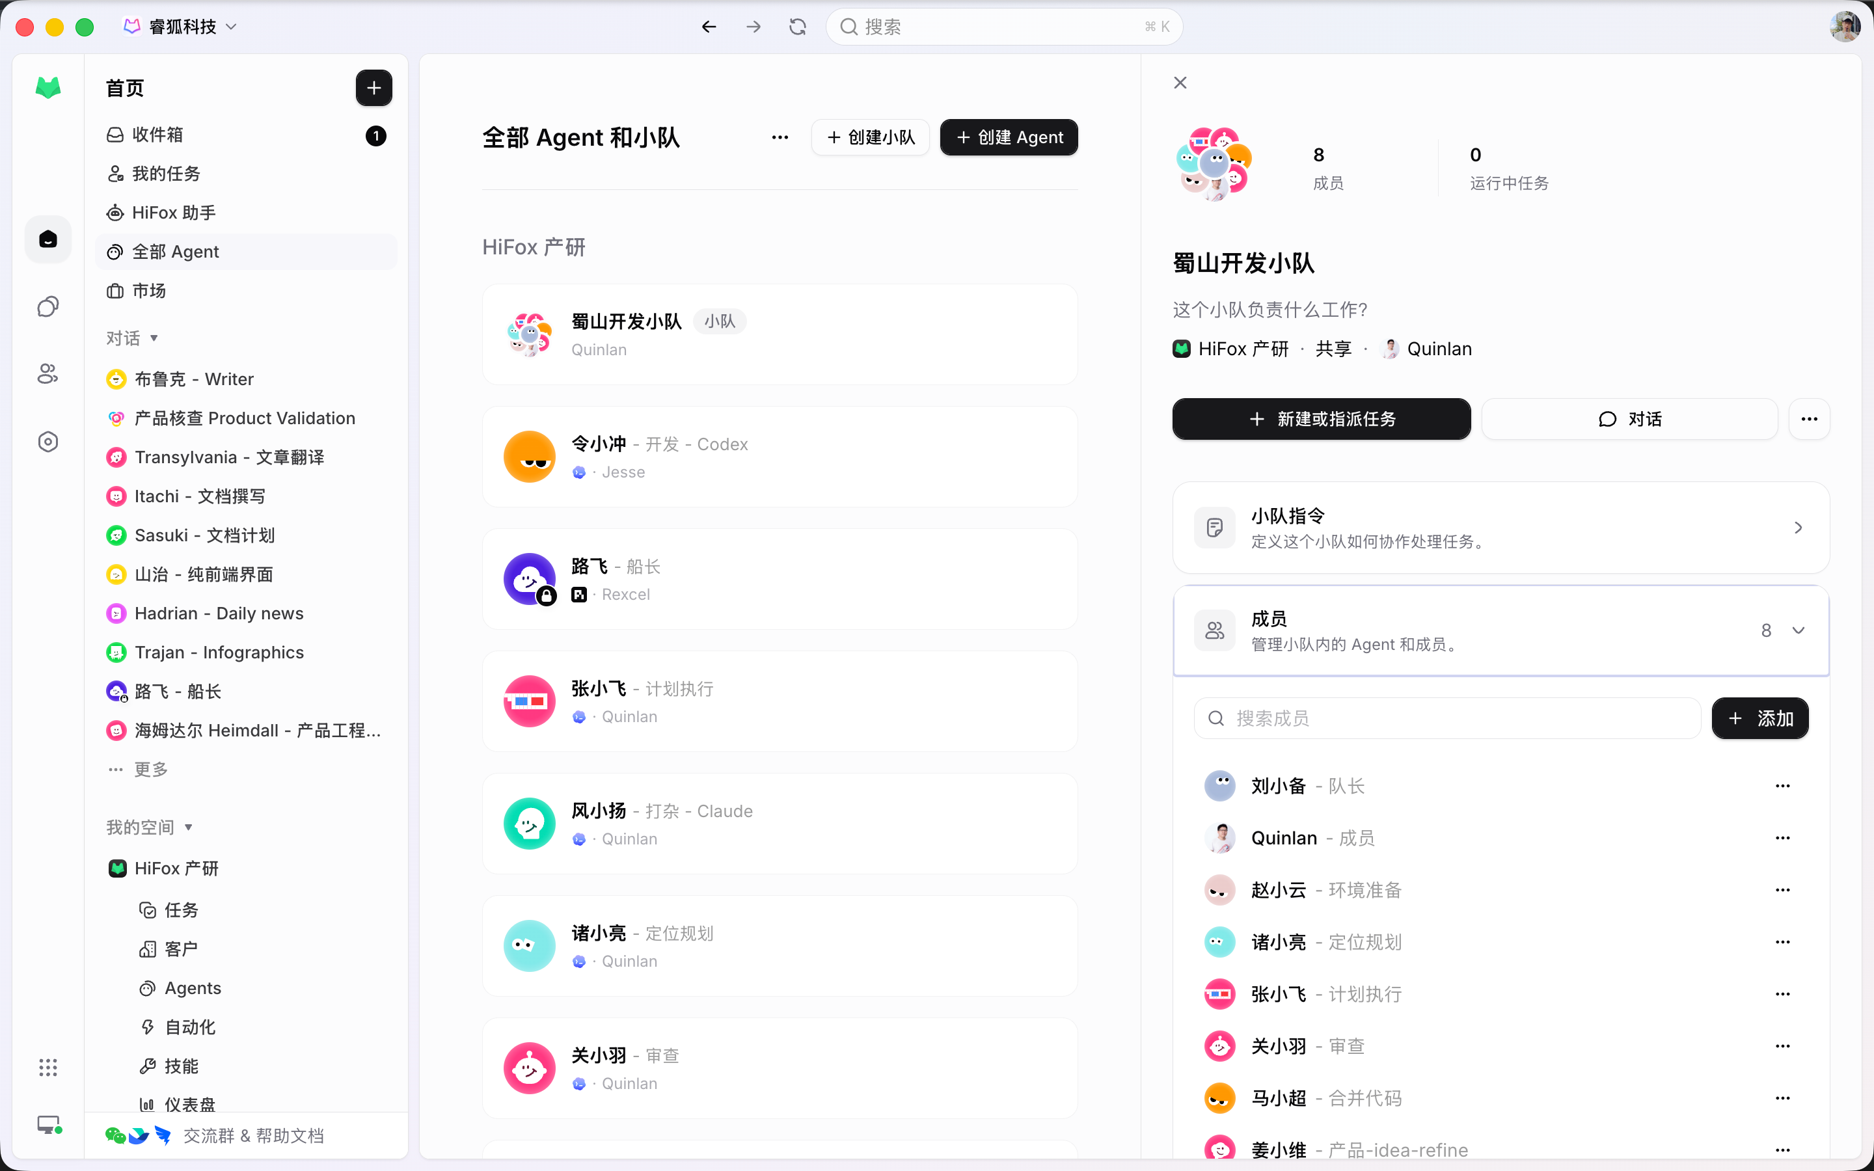Click the HiFox green fox logo

tap(48, 88)
